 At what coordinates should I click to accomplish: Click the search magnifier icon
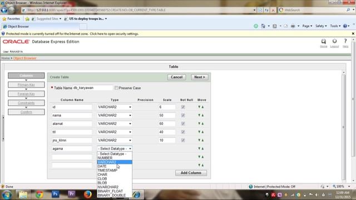coord(348,10)
